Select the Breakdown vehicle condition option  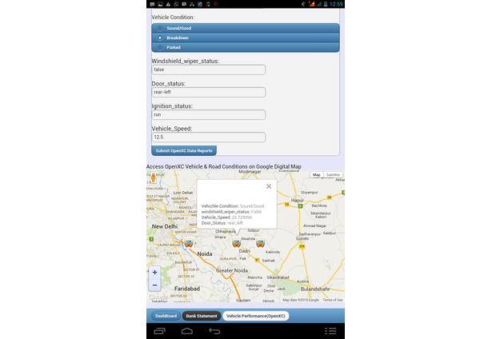[x=246, y=38]
